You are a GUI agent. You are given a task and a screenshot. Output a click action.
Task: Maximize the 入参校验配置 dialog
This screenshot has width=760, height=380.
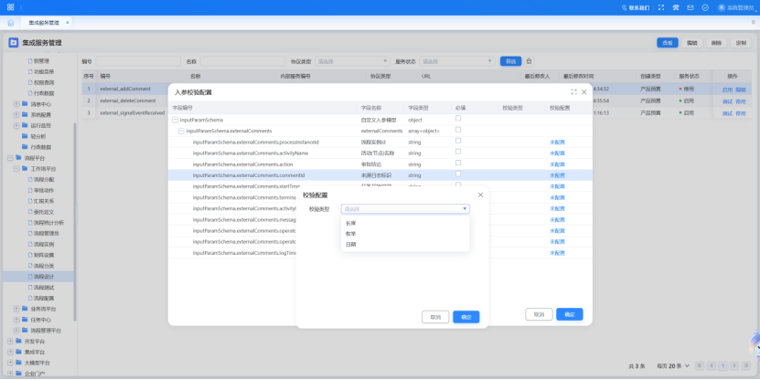coord(573,92)
